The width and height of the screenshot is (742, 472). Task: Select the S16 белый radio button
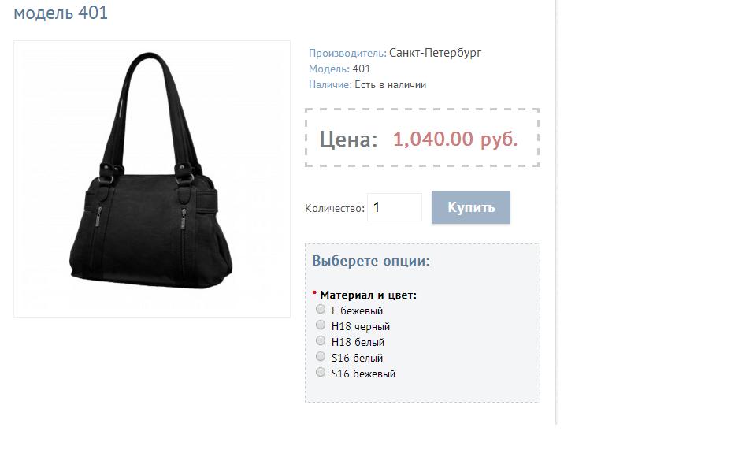(321, 356)
